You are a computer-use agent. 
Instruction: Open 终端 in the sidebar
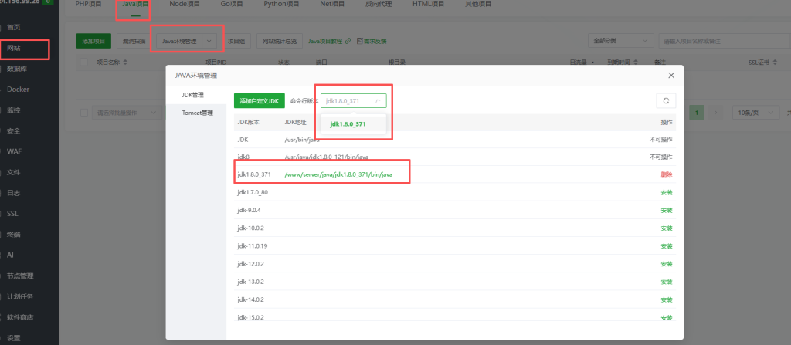[x=14, y=235]
